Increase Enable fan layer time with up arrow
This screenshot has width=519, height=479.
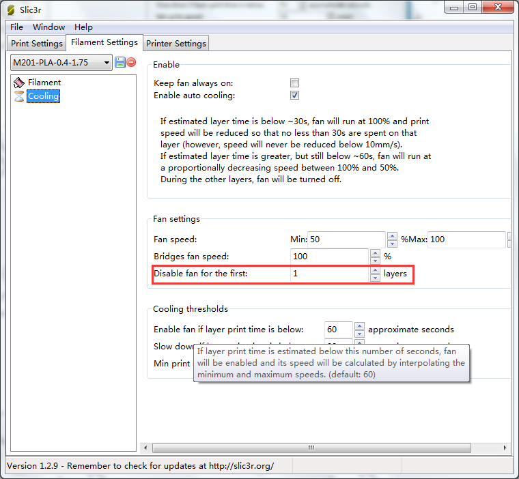coord(359,326)
